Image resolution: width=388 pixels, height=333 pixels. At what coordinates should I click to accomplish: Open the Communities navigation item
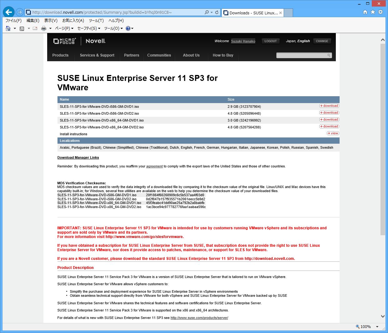[x=159, y=55]
